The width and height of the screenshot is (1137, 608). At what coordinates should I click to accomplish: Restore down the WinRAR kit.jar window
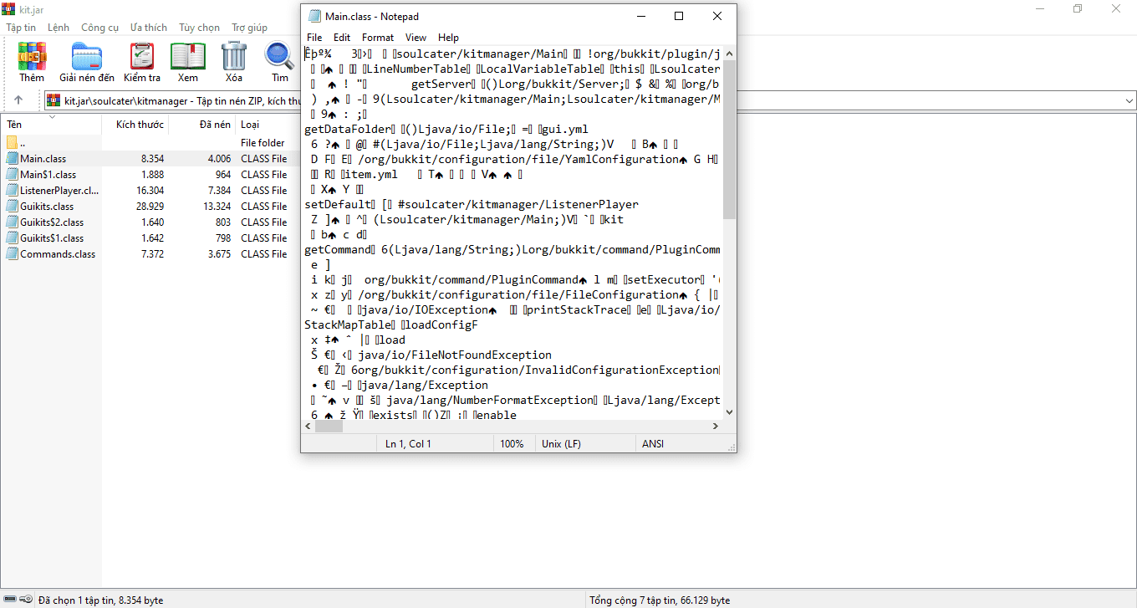[x=1078, y=8]
